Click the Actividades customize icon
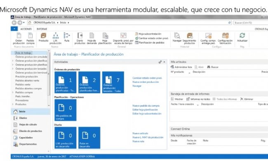The image size is (268, 161). (160, 62)
